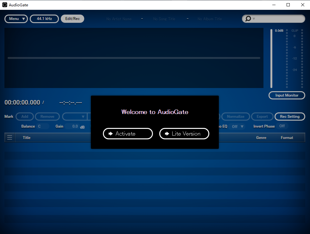310x234 pixels.
Task: Open the playlist list menu icon
Action: point(10,137)
